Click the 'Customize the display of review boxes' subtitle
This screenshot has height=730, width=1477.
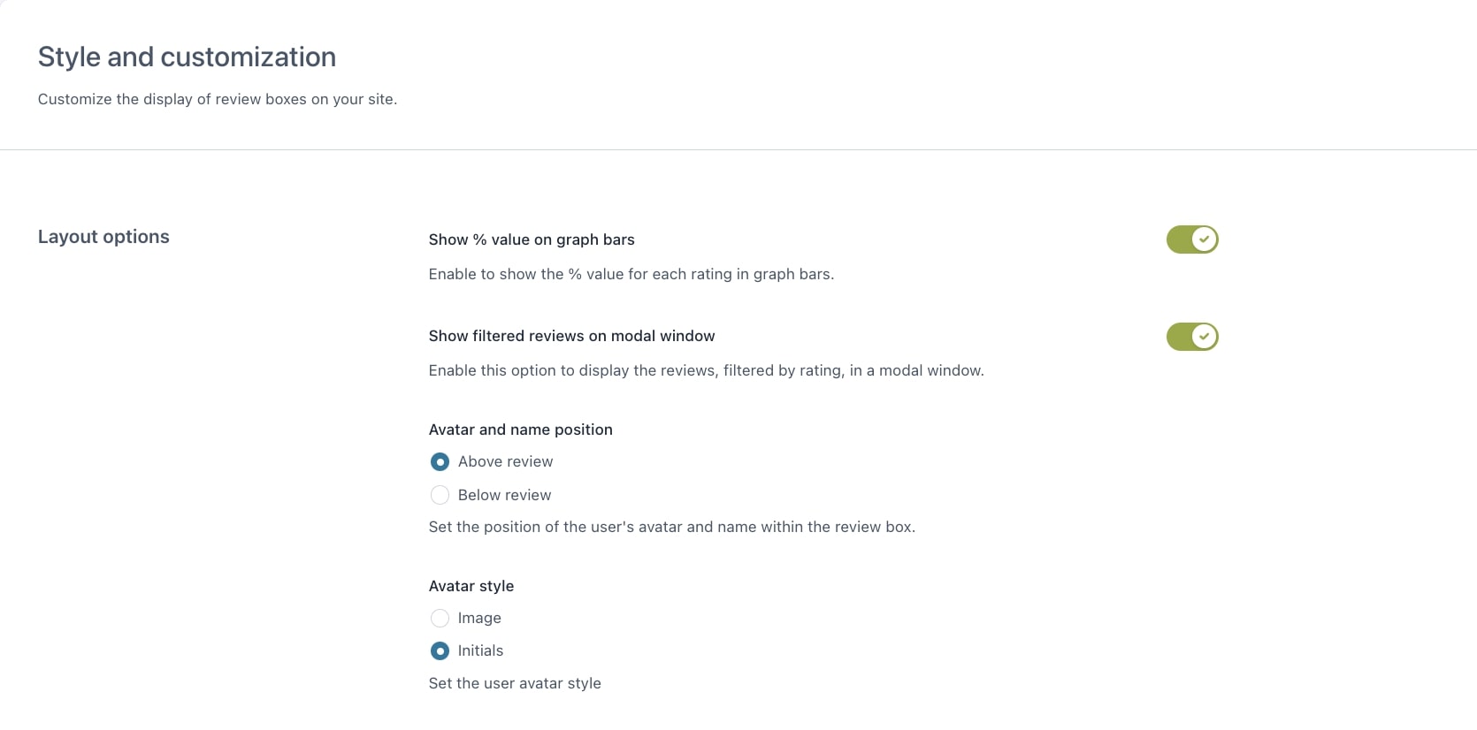click(x=218, y=99)
